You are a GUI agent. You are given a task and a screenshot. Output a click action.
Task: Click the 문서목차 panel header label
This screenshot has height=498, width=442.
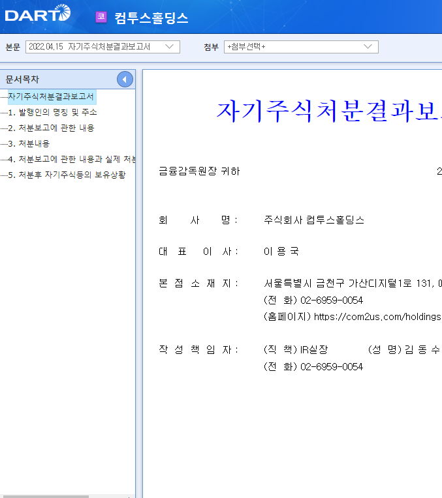22,80
